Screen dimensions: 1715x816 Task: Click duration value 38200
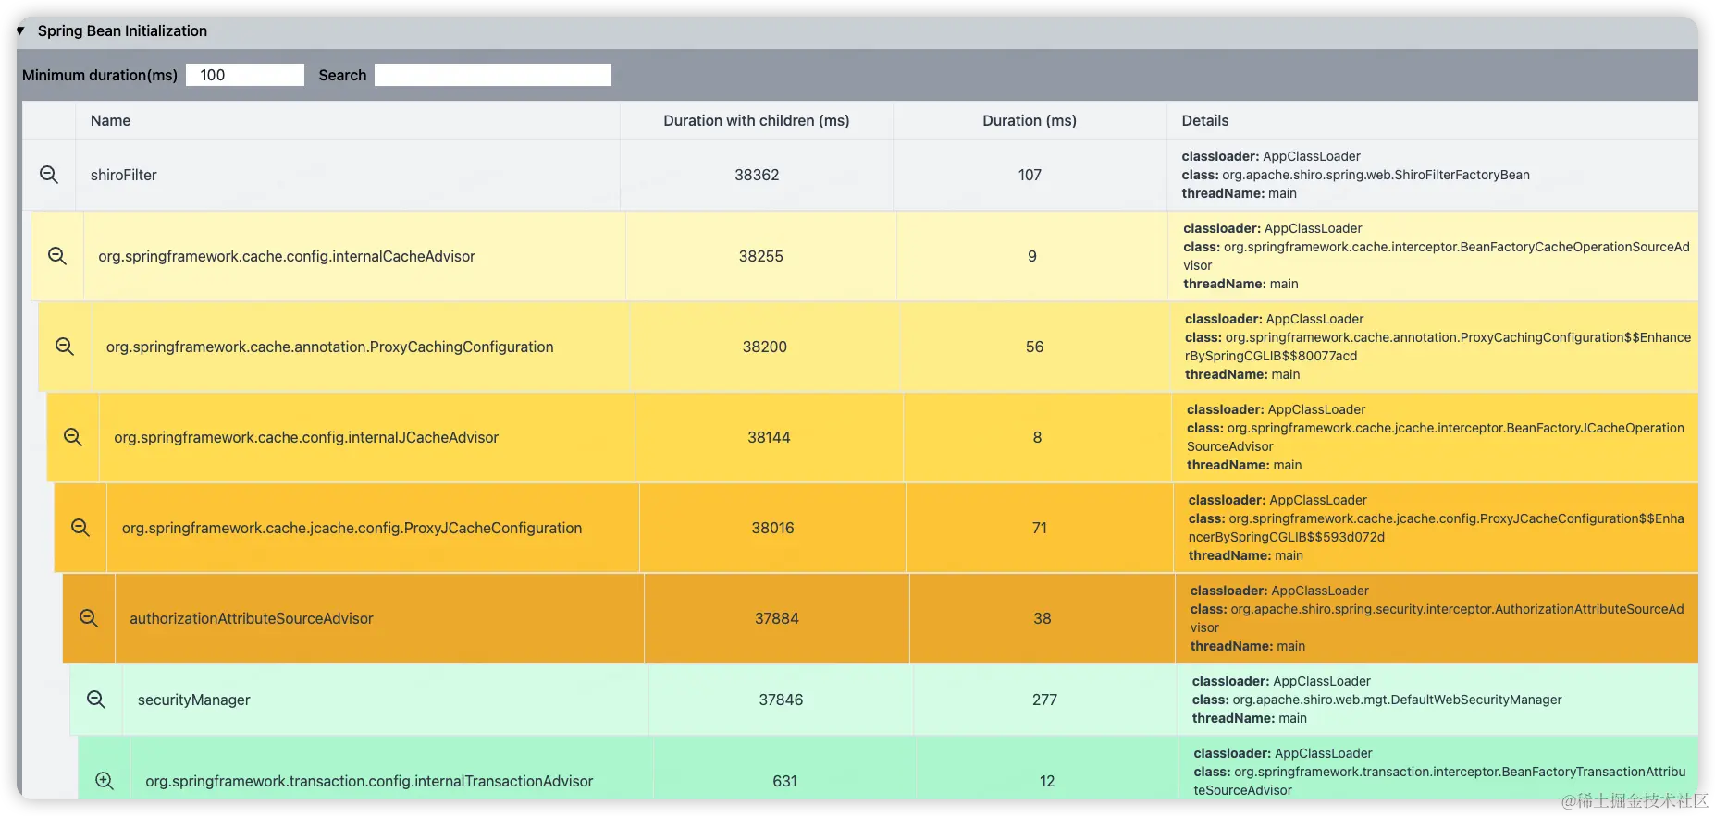[x=765, y=347]
